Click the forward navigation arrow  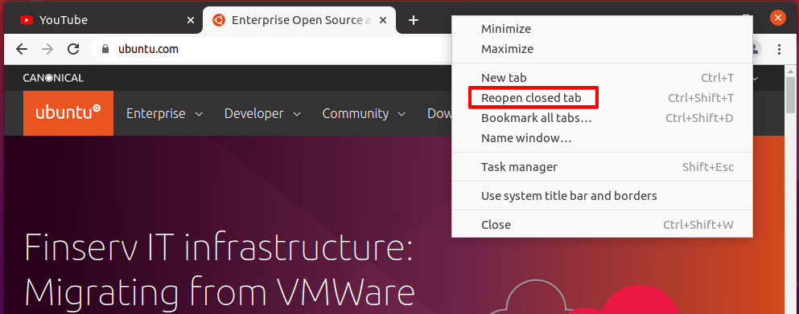47,49
